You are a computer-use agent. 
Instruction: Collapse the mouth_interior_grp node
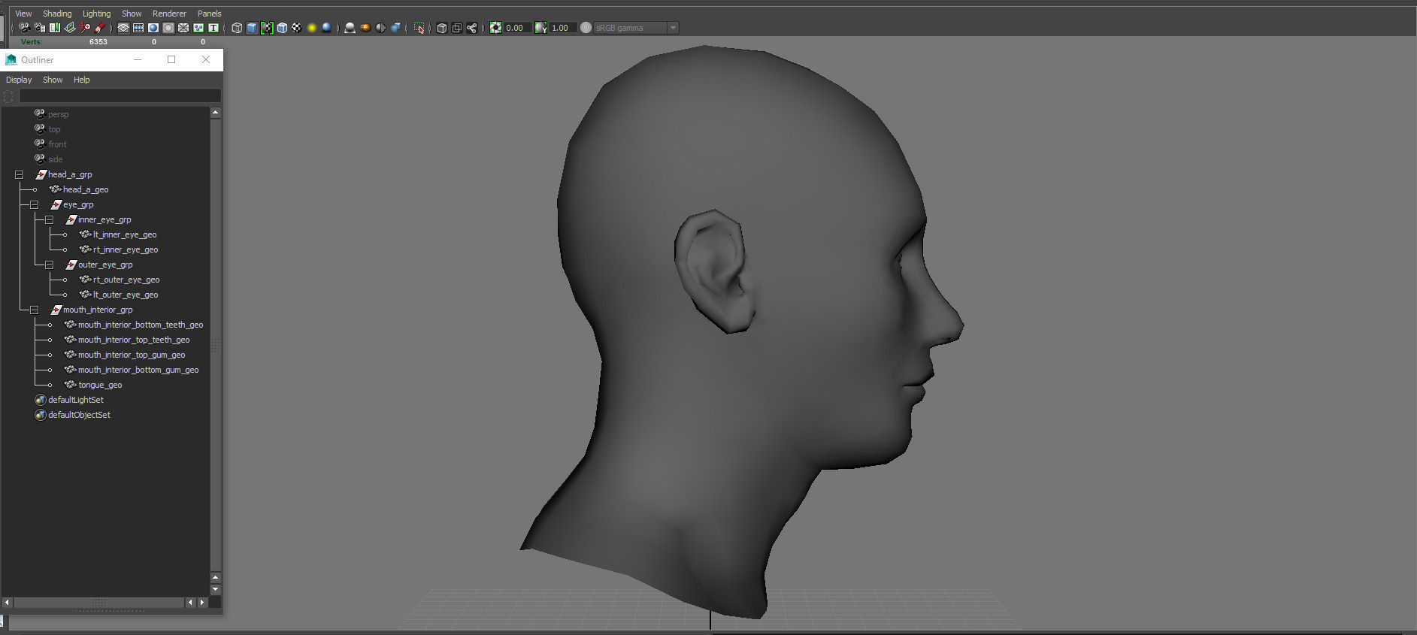(35, 310)
